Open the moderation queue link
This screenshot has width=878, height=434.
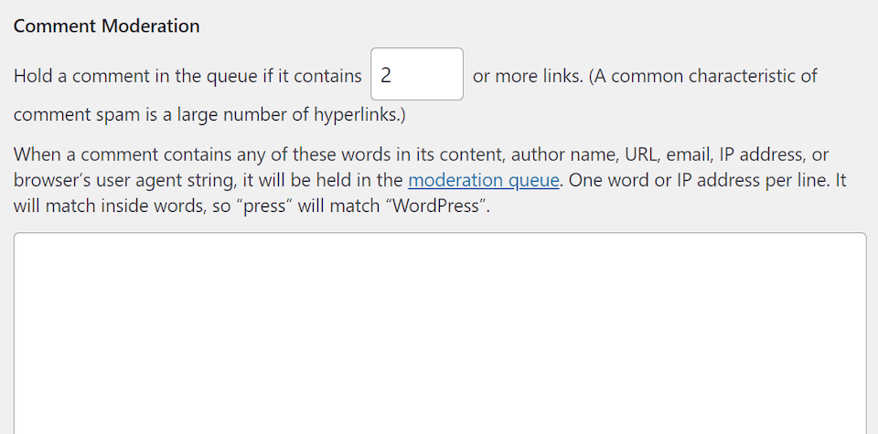pyautogui.click(x=483, y=180)
